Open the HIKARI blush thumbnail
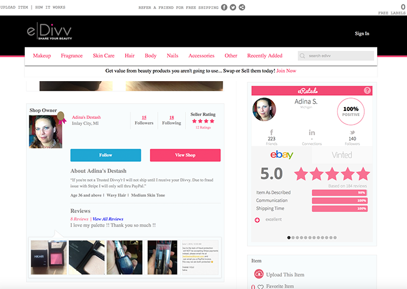407x289 pixels. coord(49,257)
